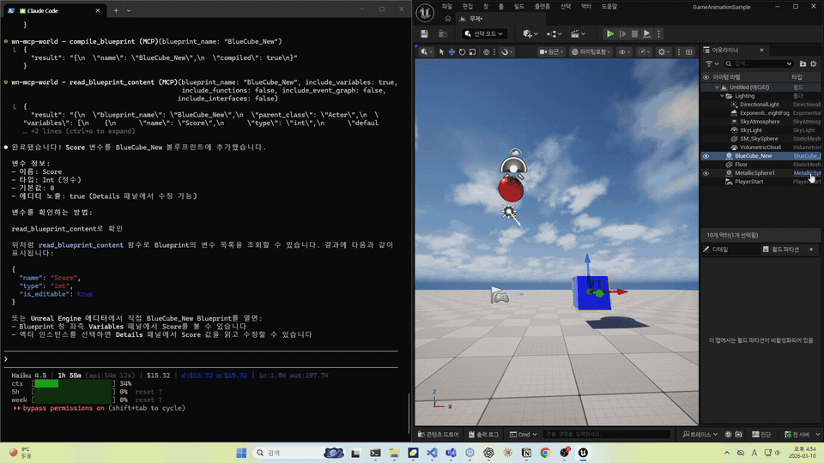This screenshot has width=824, height=463.
Task: Select Floor actor in outliner
Action: point(741,165)
